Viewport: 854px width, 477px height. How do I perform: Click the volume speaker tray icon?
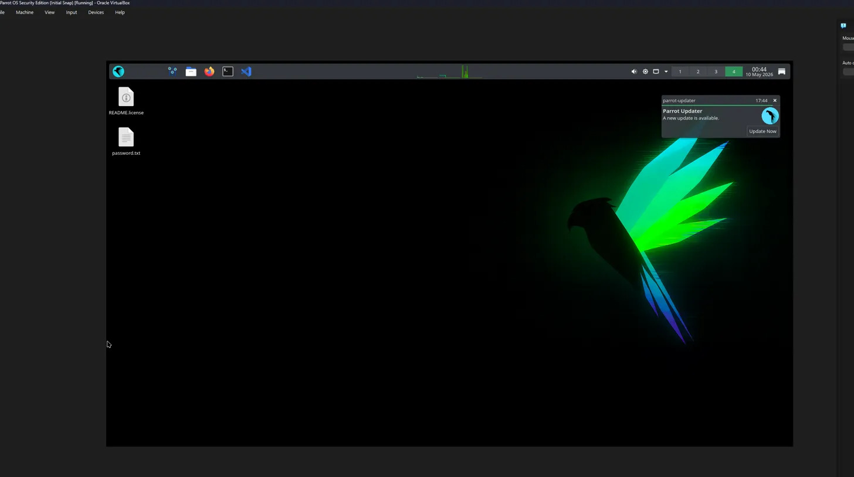pyautogui.click(x=634, y=71)
